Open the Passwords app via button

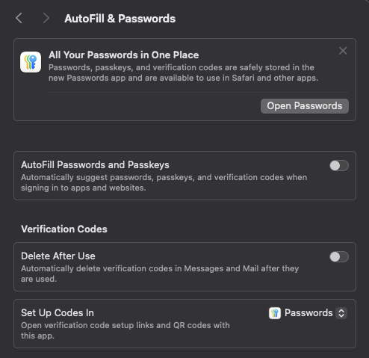[305, 106]
